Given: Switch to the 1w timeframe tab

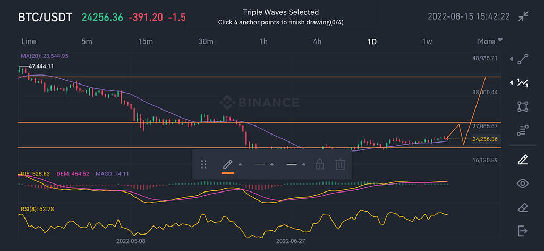Looking at the screenshot, I should point(428,41).
